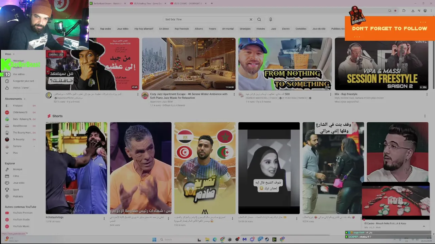435x244 pixels.
Task: Open Films in the Explorer section
Action: (16, 176)
